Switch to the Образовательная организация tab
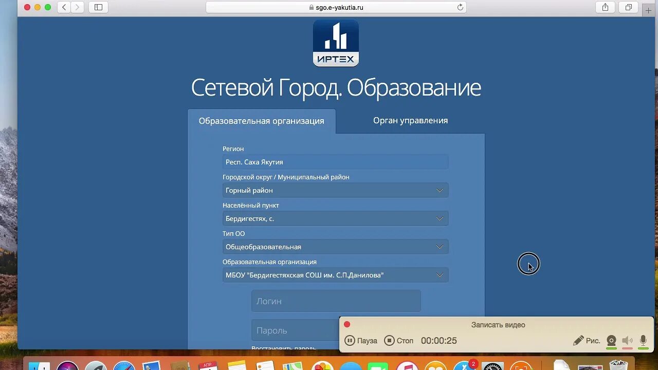 coord(262,121)
